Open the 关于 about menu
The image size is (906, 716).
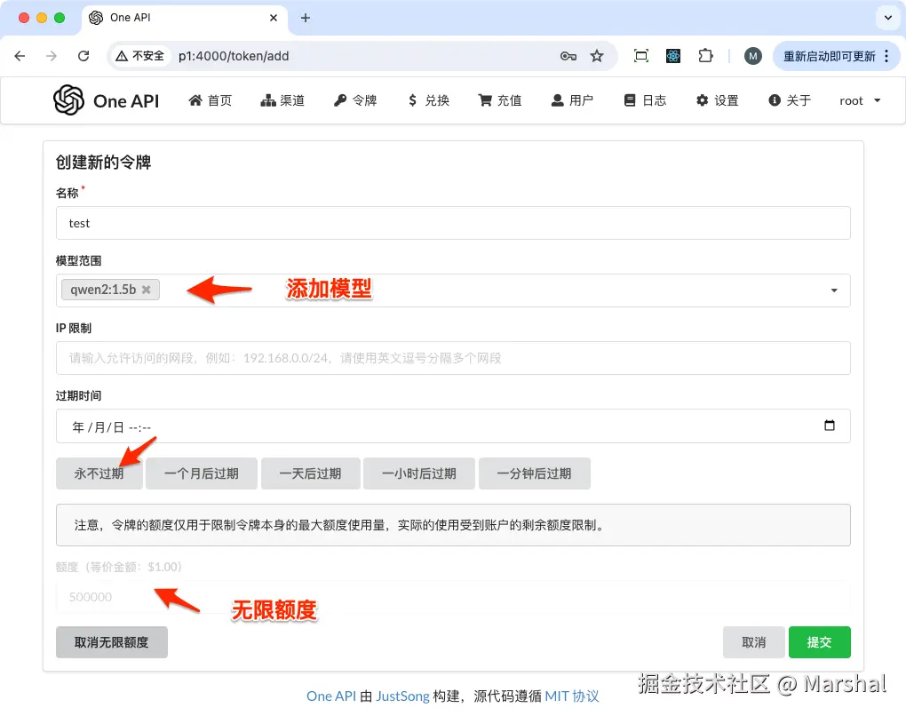tap(790, 100)
